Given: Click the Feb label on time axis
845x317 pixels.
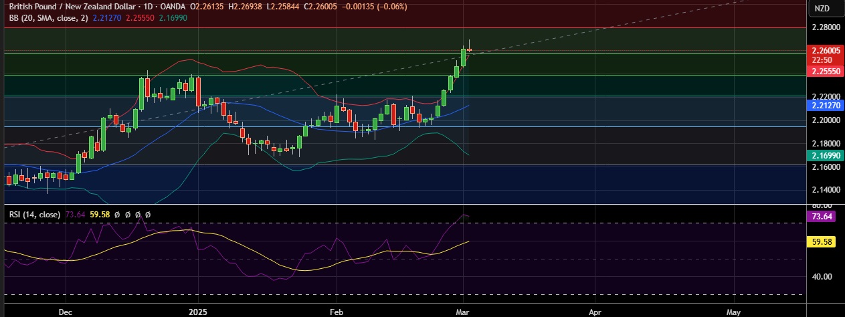Looking at the screenshot, I should 337,312.
